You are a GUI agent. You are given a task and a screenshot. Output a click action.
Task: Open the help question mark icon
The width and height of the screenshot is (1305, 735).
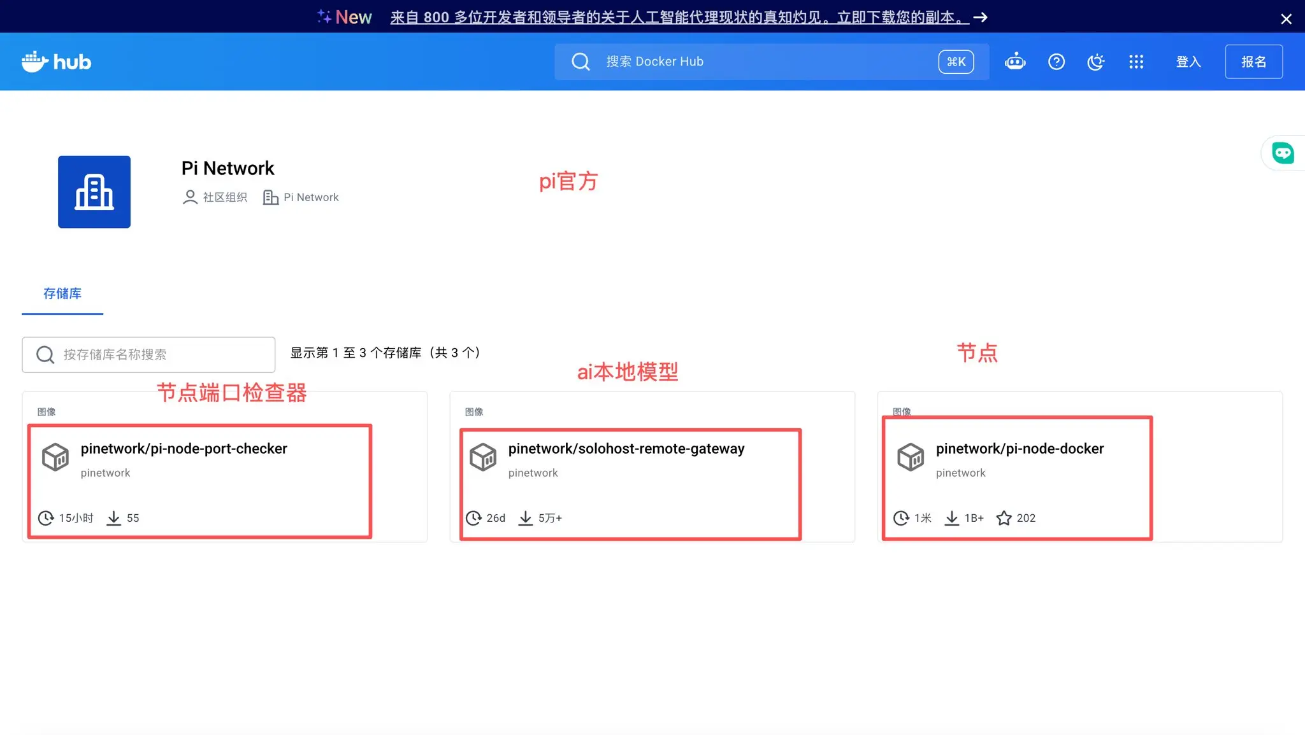click(1056, 62)
